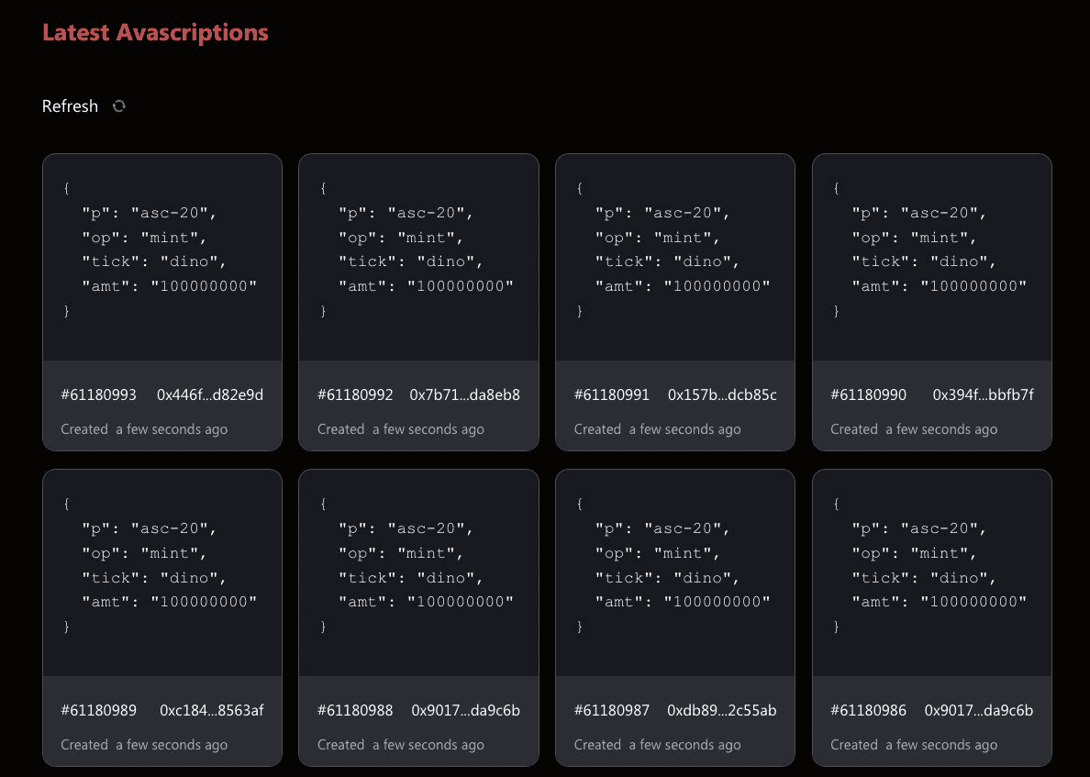The width and height of the screenshot is (1090, 777).
Task: Click the JSON preview of card #61180993
Action: (161, 257)
